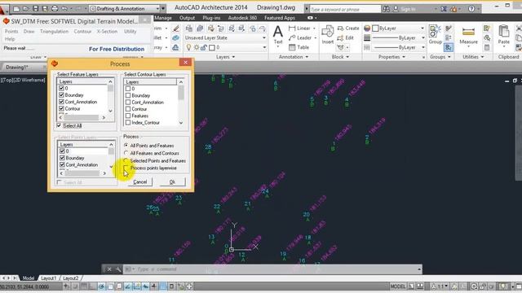Enable Process points layerwise checkbox
Viewport: 522px width, 293px height.
click(126, 168)
